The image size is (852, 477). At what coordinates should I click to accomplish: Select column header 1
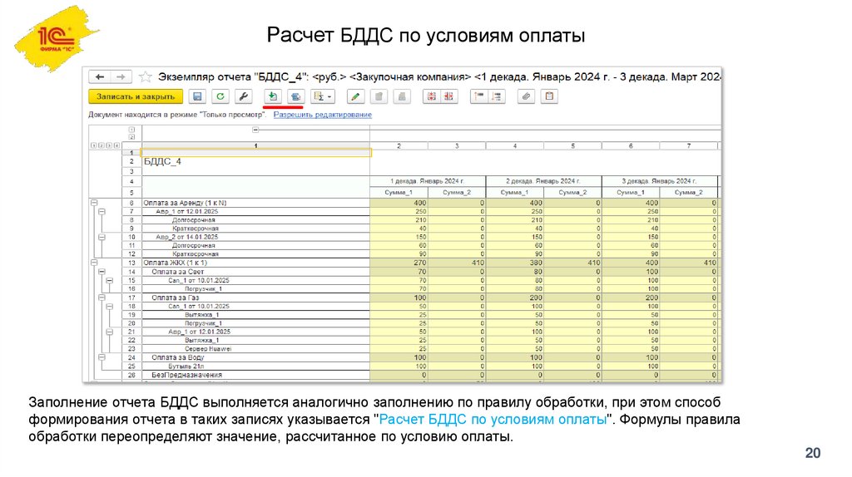coord(256,145)
